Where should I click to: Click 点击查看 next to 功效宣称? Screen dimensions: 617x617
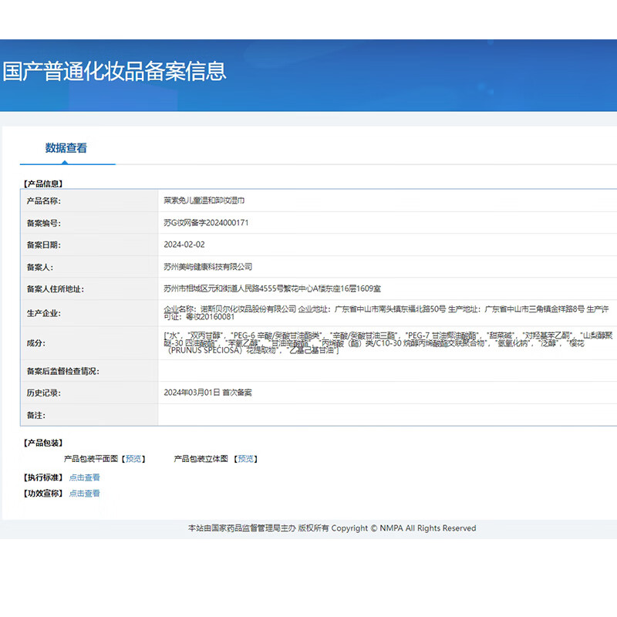[84, 493]
